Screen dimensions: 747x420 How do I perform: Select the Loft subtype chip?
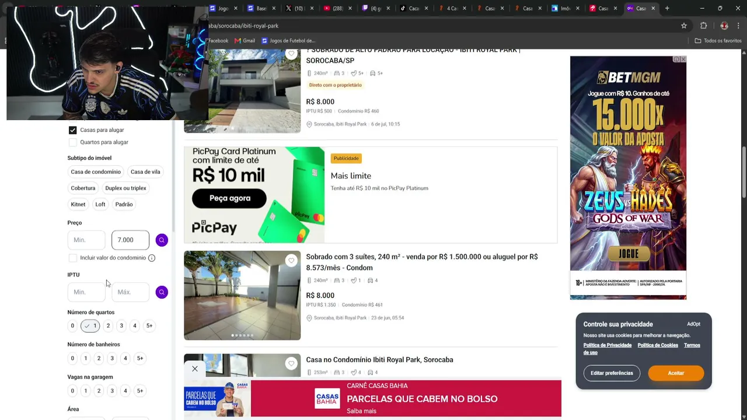coord(100,205)
